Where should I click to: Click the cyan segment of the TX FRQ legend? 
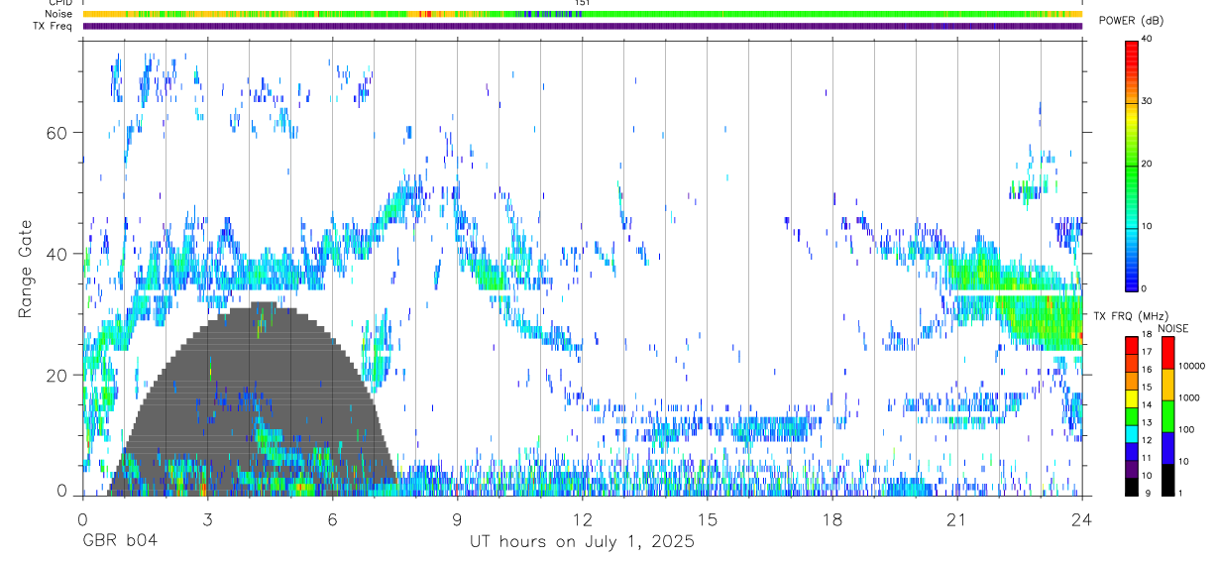pos(1132,433)
